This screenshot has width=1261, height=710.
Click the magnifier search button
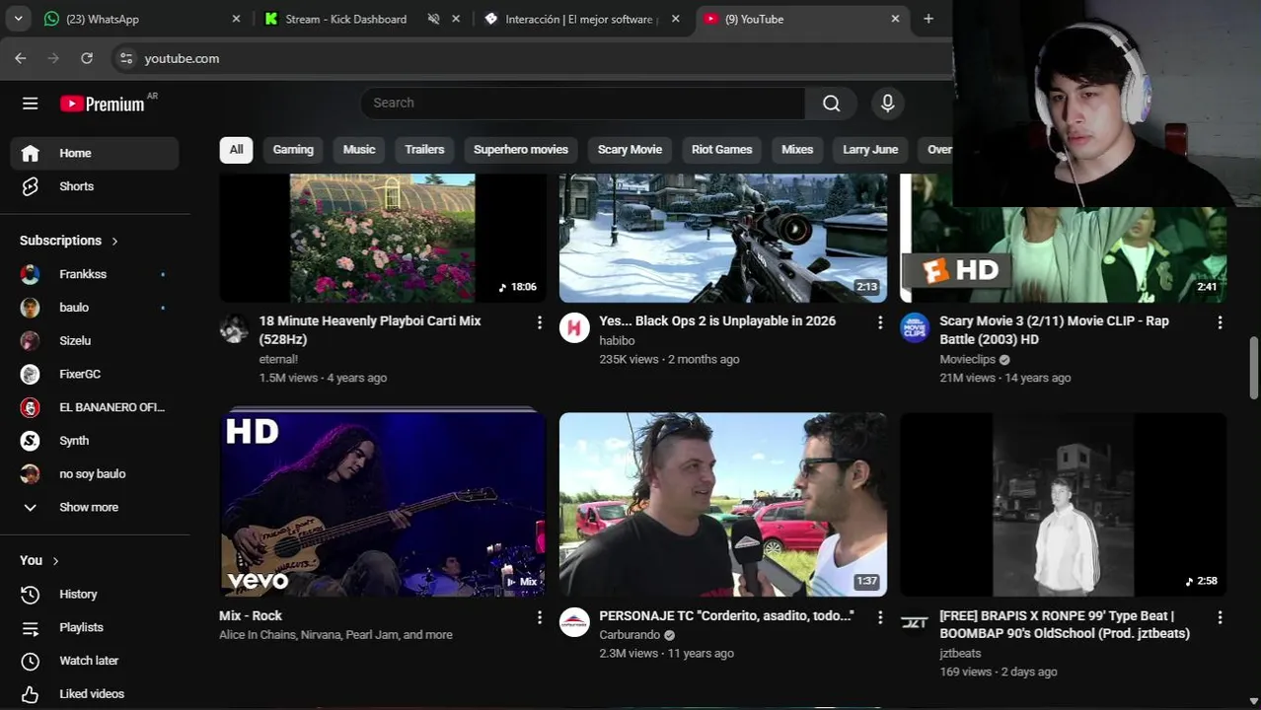pyautogui.click(x=831, y=104)
